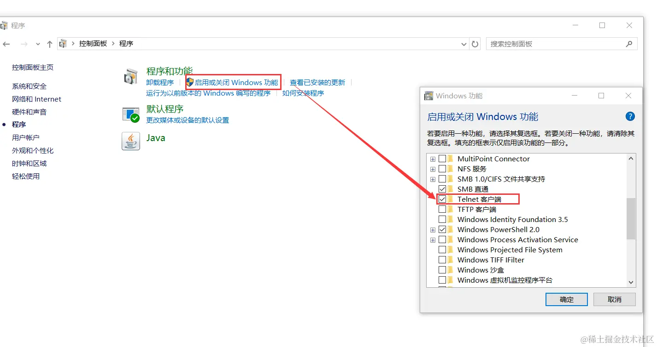This screenshot has height=347, width=657.
Task: Click 程序 in the address breadcrumb
Action: point(126,44)
